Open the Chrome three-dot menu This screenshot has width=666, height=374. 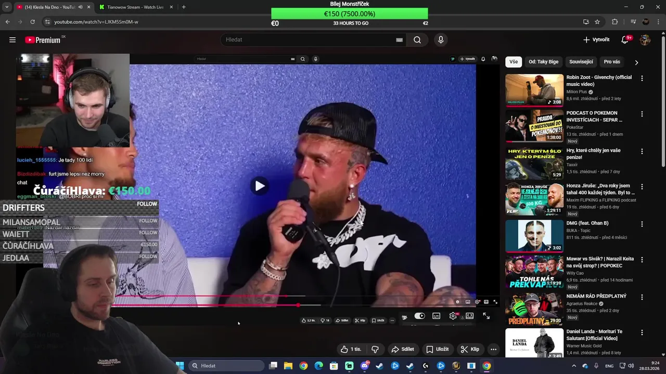(659, 22)
